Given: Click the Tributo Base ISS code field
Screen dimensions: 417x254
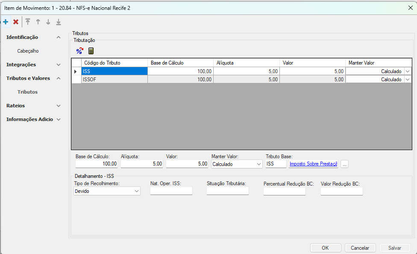Looking at the screenshot, I should coord(276,164).
